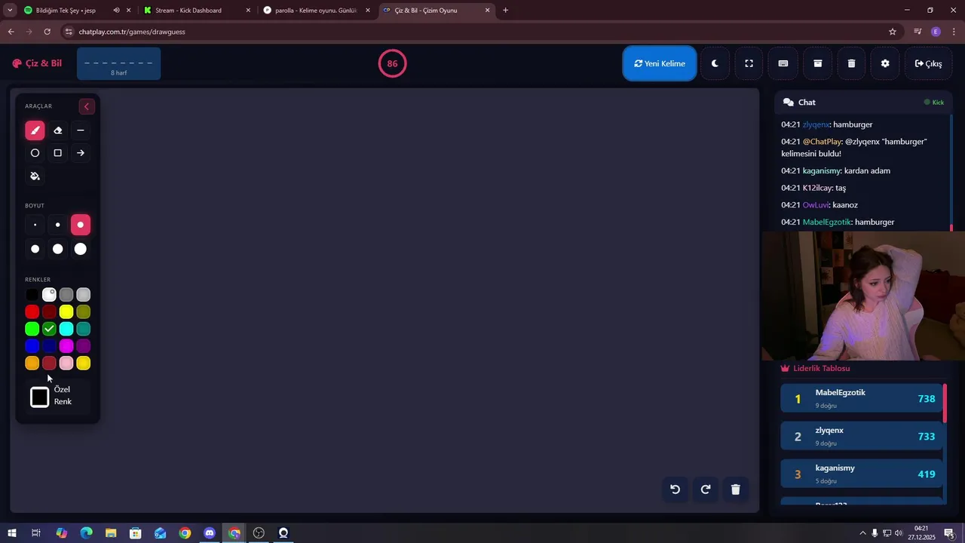Select the eraser tool
The image size is (965, 543).
click(x=57, y=130)
